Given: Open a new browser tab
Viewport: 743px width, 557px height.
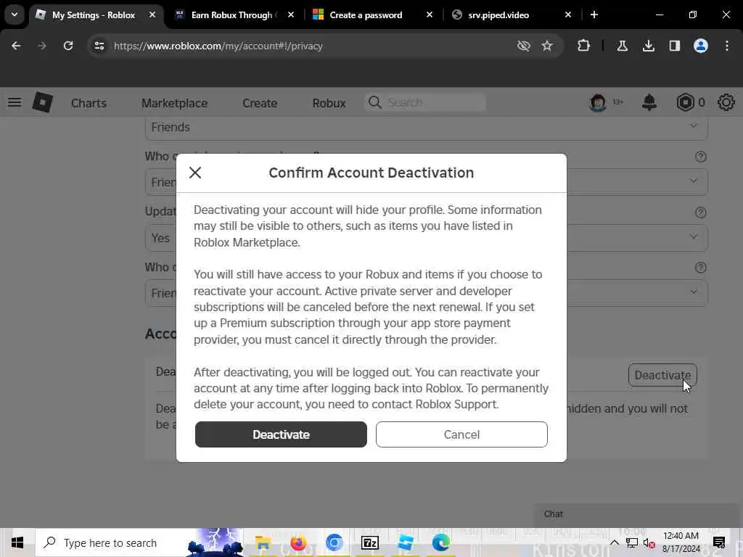Looking at the screenshot, I should 594,15.
